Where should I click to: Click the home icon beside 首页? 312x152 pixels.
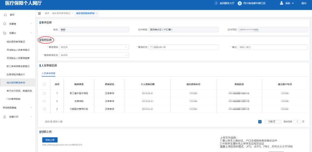point(5,15)
